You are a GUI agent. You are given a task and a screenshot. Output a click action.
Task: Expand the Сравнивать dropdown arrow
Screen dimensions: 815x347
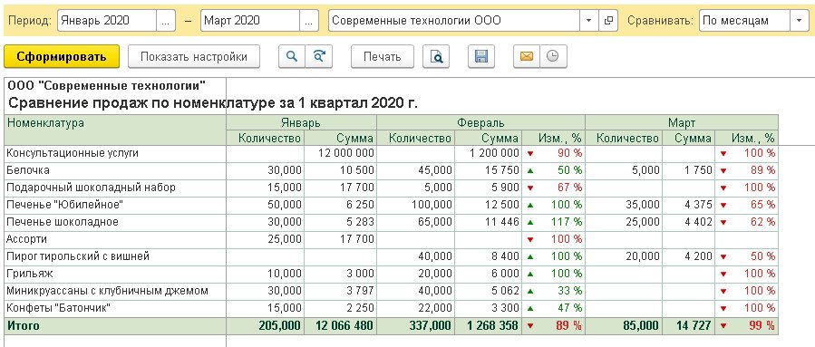pyautogui.click(x=799, y=21)
